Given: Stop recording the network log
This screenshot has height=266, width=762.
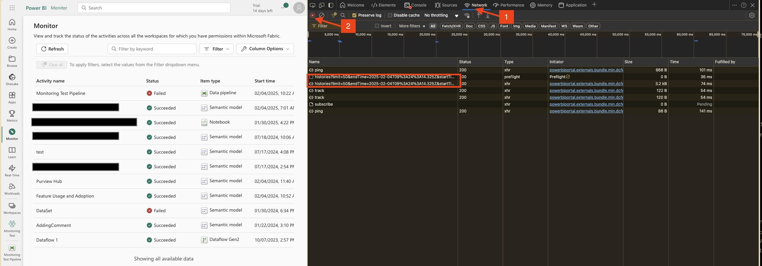Looking at the screenshot, I should coord(313,15).
